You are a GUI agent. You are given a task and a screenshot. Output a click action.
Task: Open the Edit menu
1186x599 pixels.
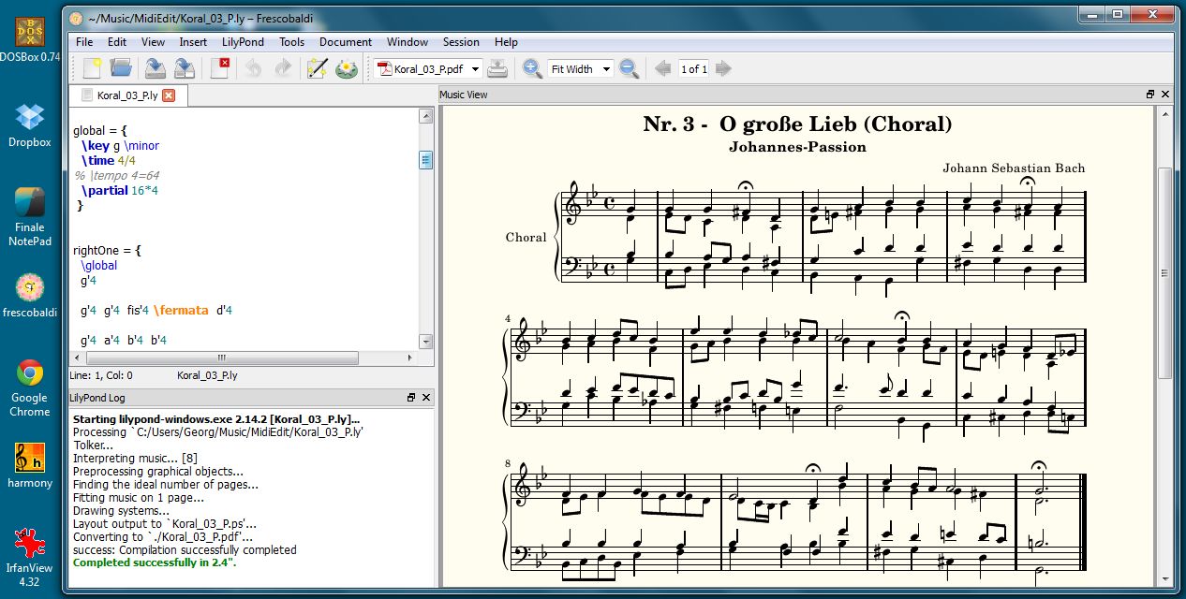(117, 41)
